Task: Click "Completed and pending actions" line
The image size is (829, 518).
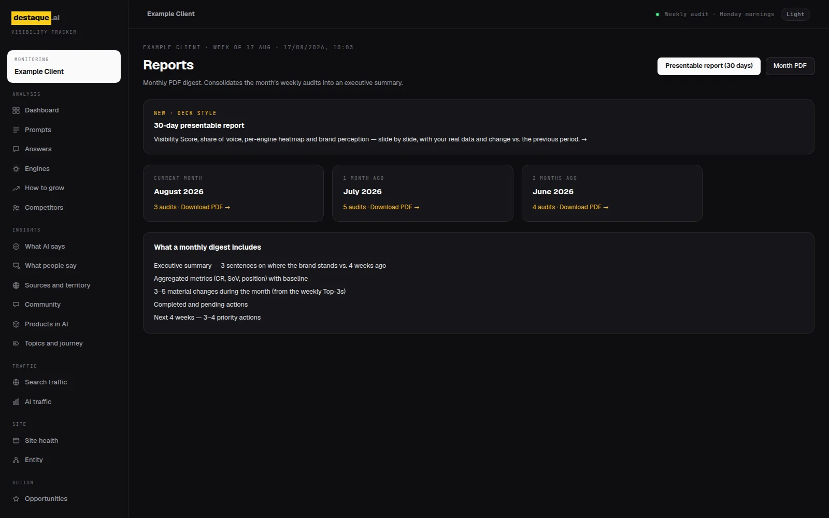Action: tap(201, 305)
